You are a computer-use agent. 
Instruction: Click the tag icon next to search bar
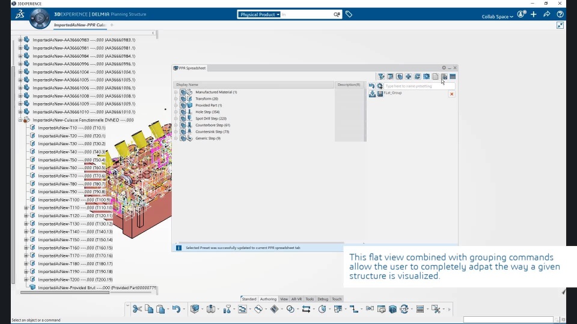tap(349, 14)
